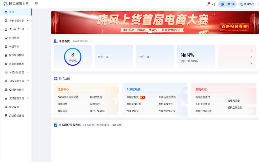This screenshot has width=259, height=162.
Task: Open customer service headset icon
Action: coord(214,4)
